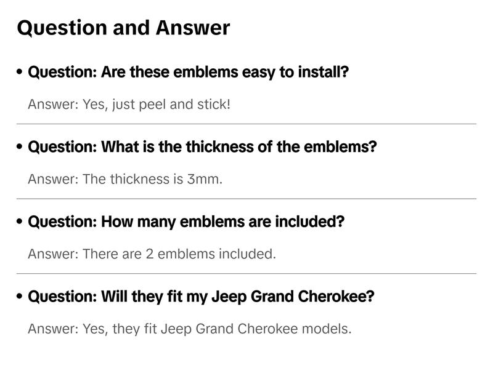Screen dimensions: 493x368
Task: Click the bullet before the easy-to-install question
Action: 20,73
